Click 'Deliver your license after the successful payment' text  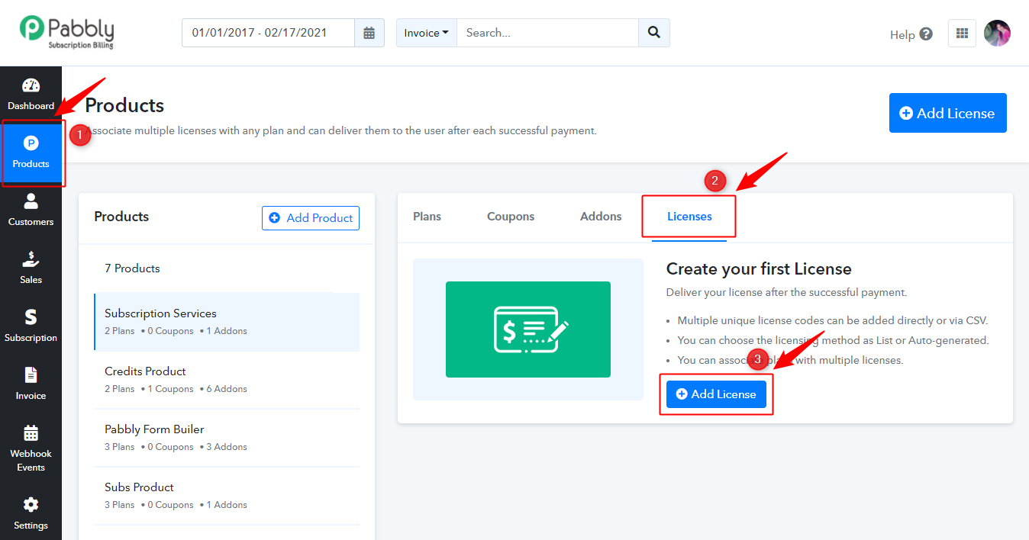[x=787, y=292]
